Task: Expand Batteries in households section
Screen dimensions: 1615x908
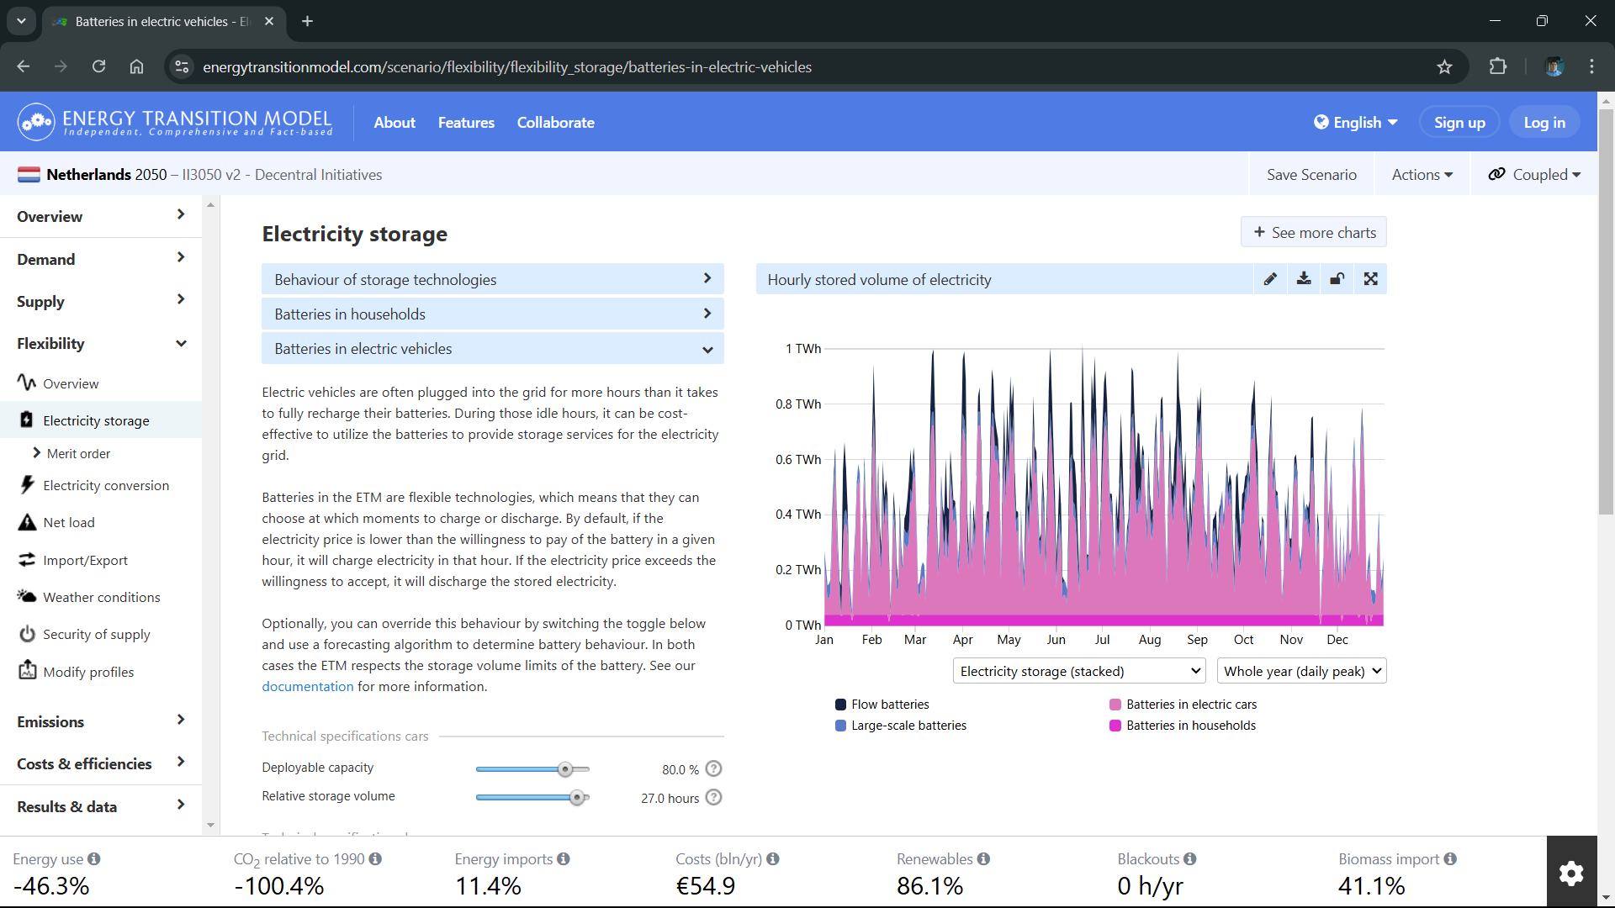Action: tap(493, 314)
